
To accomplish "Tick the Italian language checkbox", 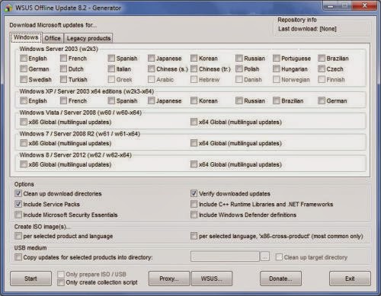I will [x=111, y=69].
